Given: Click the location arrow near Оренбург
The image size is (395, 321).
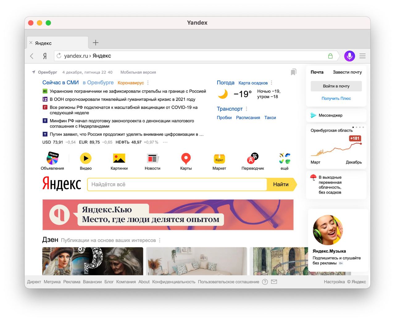Looking at the screenshot, I should click(x=34, y=72).
